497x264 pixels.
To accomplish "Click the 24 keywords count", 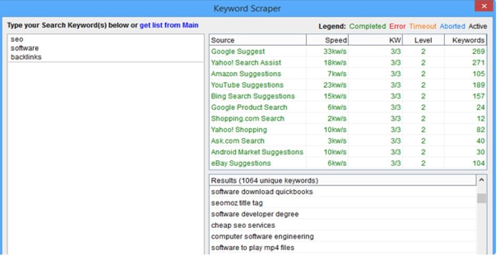I will coord(481,107).
